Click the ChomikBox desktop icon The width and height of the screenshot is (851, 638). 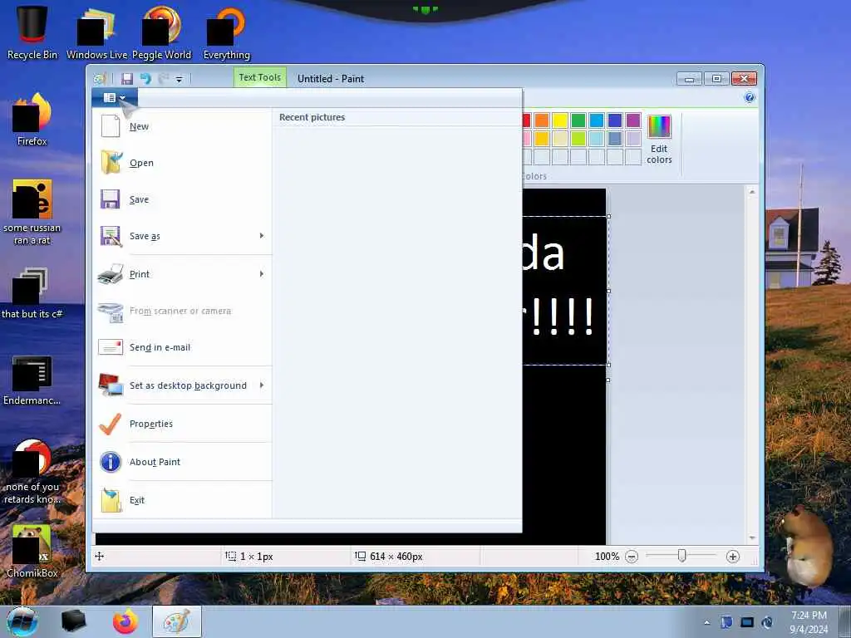(32, 551)
